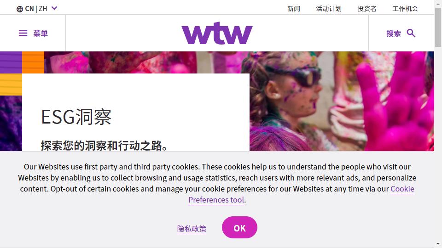Viewport: 442px width, 248px height.
Task: Click the globe icon beside CN
Action: (20, 9)
